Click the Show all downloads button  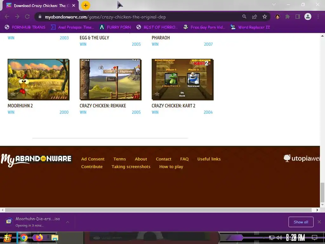301,222
